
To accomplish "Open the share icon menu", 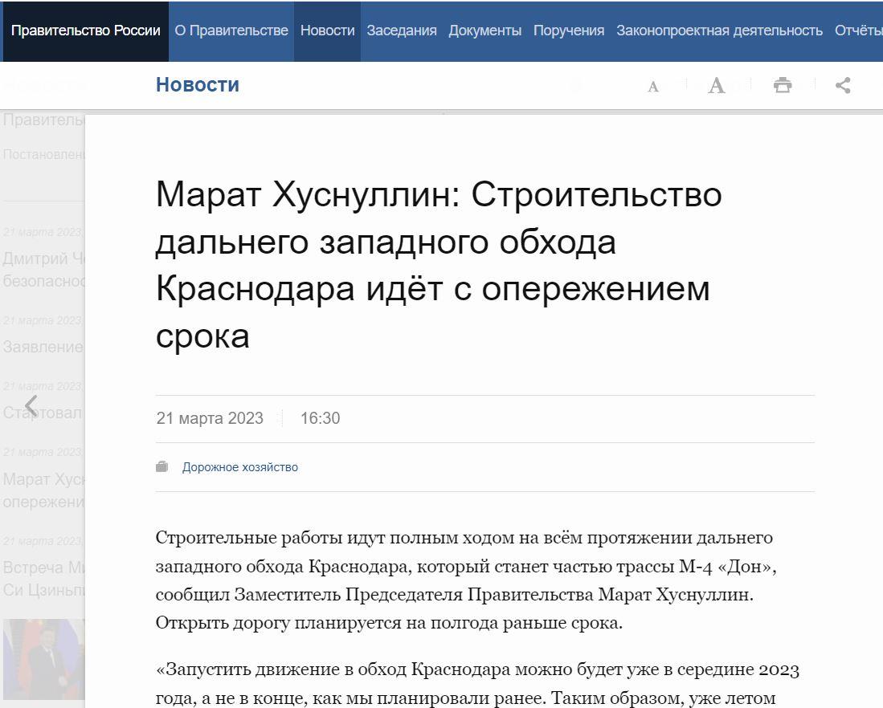I will tap(843, 85).
